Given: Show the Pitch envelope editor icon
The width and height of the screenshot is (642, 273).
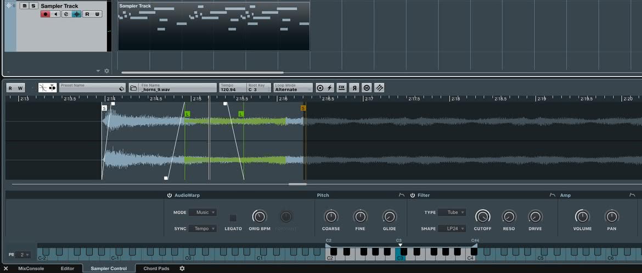Looking at the screenshot, I should pos(402,195).
